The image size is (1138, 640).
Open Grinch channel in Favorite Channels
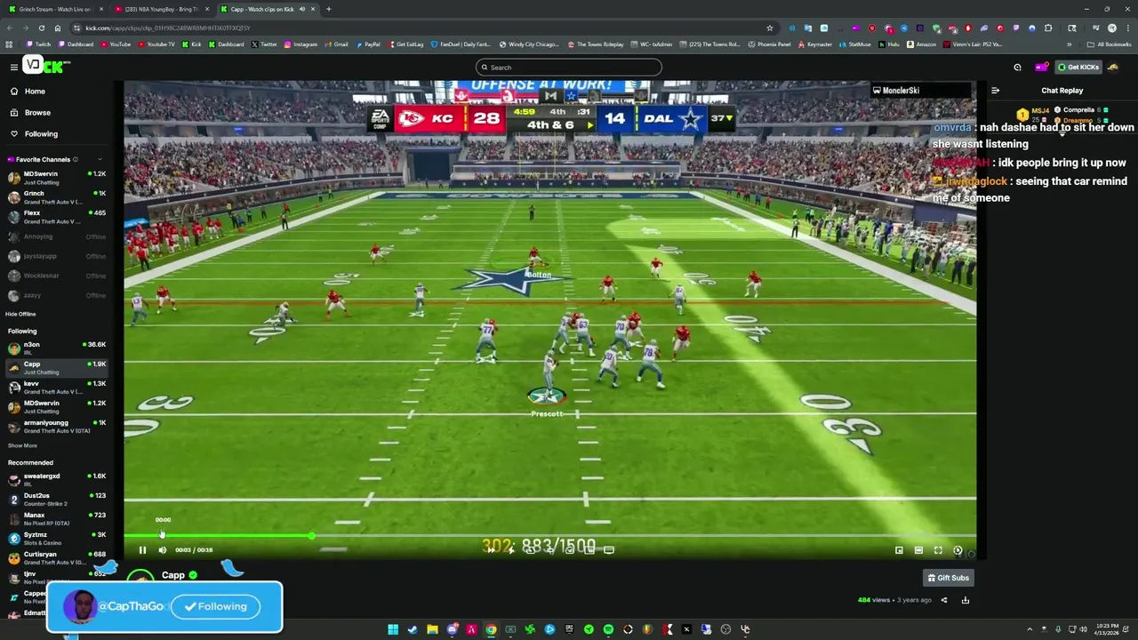pos(57,197)
